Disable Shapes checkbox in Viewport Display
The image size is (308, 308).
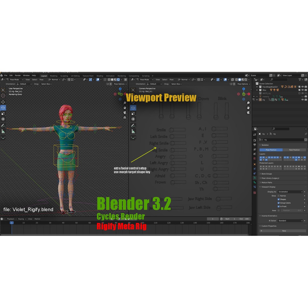point(279,199)
